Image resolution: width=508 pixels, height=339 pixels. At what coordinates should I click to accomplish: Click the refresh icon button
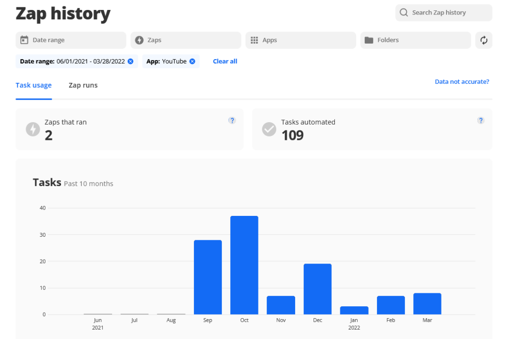click(x=484, y=40)
